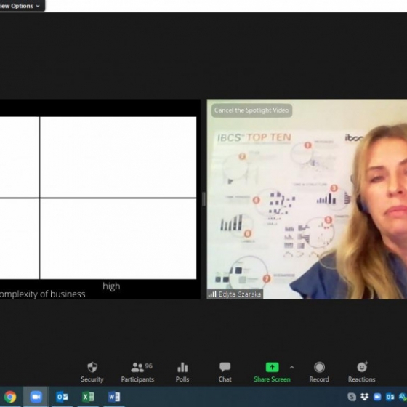Open the Chat panel
Image resolution: width=407 pixels, height=407 pixels.
click(x=225, y=372)
